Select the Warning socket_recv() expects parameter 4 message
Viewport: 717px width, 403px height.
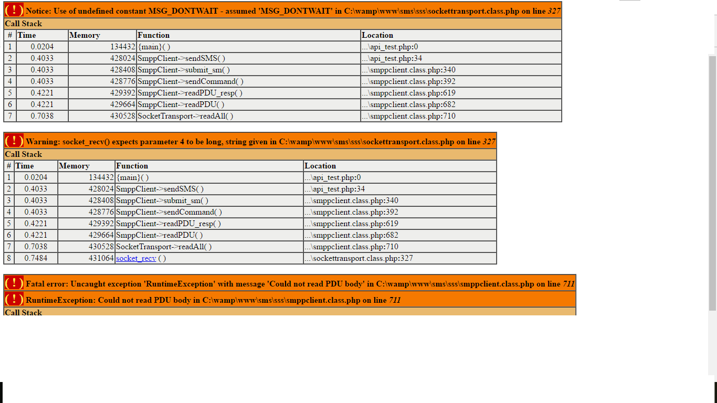[x=260, y=142]
